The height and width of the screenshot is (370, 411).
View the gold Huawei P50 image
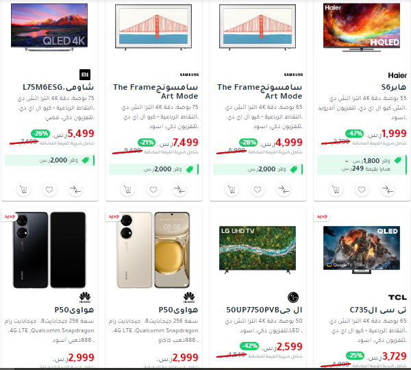(x=153, y=250)
